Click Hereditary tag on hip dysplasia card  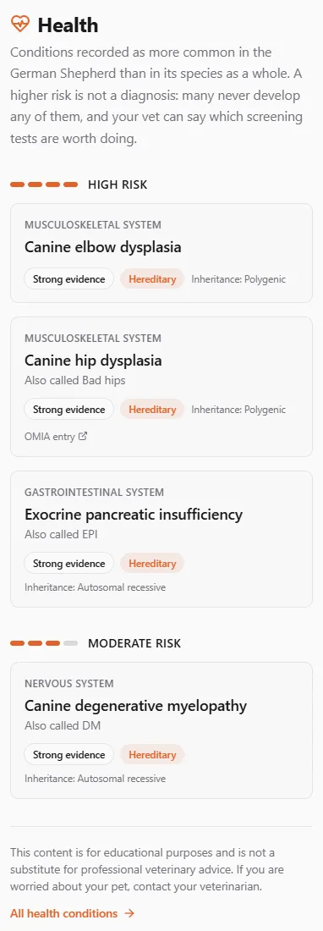pos(152,409)
